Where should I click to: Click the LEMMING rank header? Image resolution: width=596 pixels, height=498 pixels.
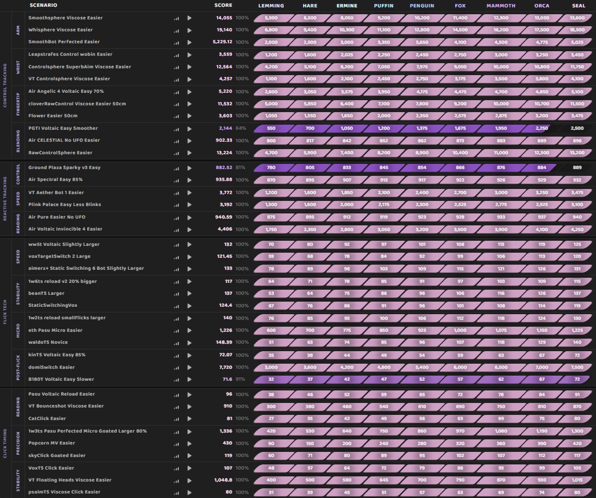271,6
